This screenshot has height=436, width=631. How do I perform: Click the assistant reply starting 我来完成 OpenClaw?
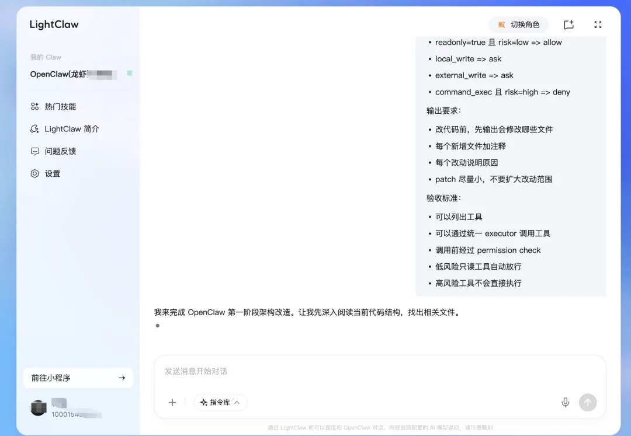[308, 312]
